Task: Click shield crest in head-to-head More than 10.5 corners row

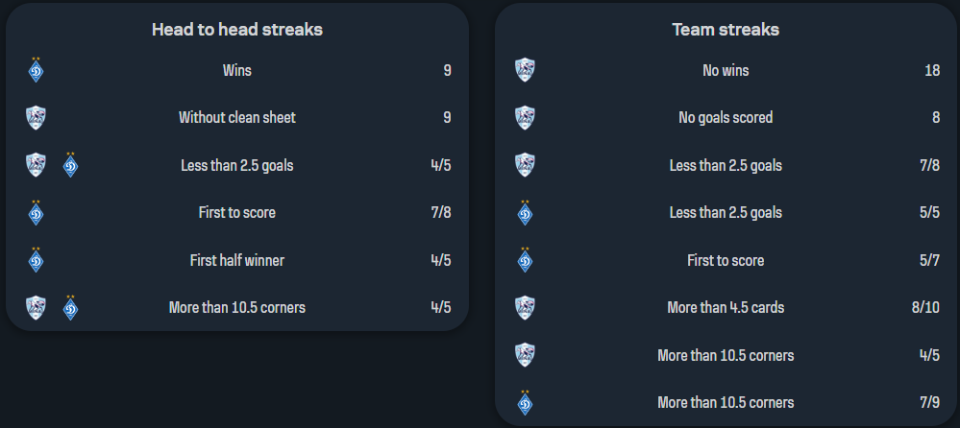Action: click(36, 308)
